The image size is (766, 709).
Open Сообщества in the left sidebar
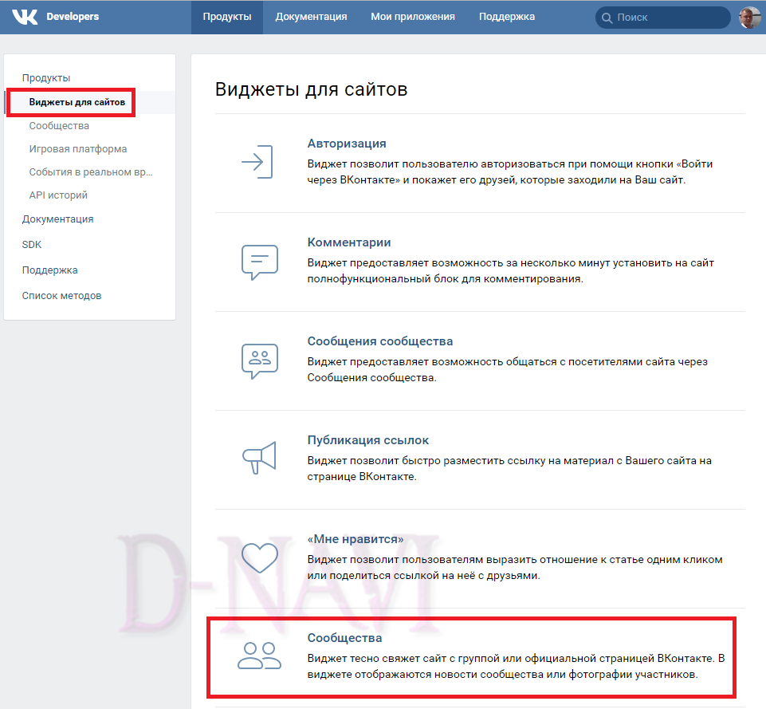(59, 126)
